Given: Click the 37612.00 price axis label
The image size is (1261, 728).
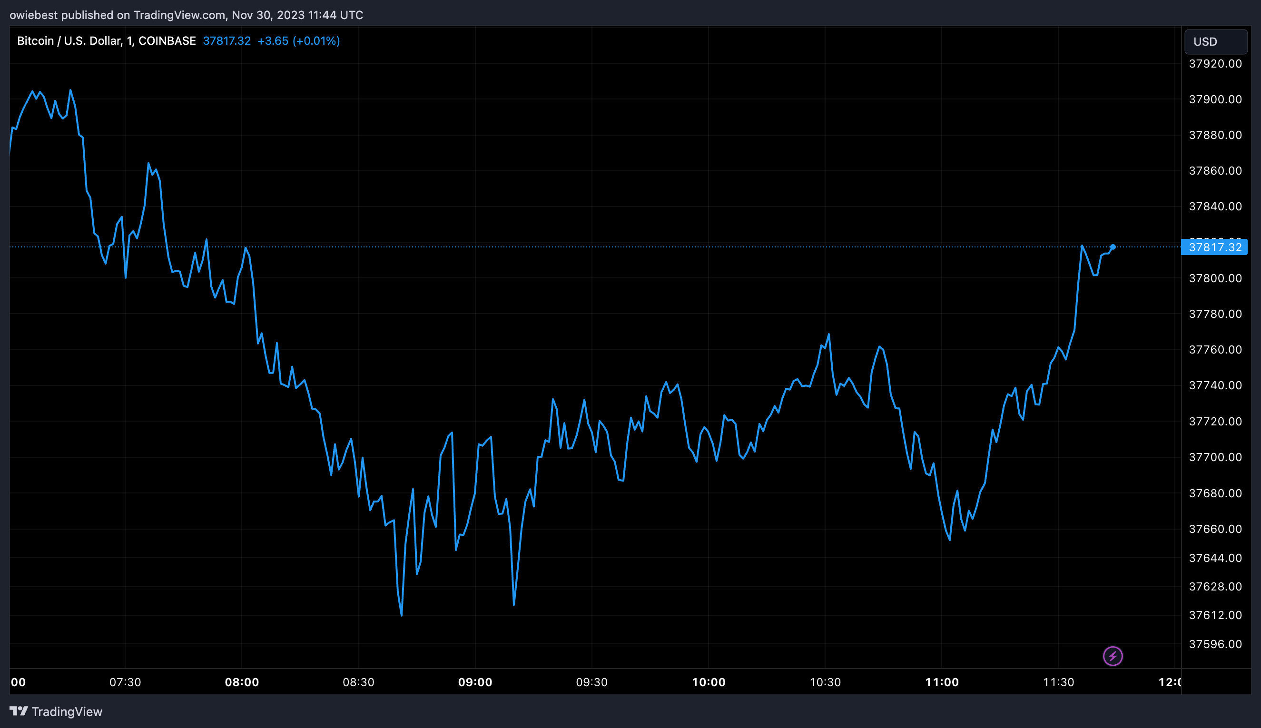Looking at the screenshot, I should click(1215, 615).
